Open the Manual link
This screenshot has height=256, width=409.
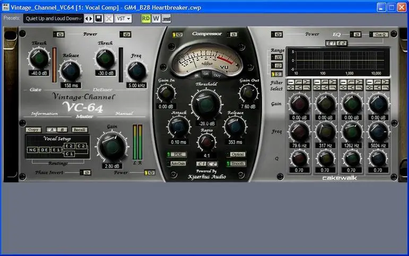point(124,113)
